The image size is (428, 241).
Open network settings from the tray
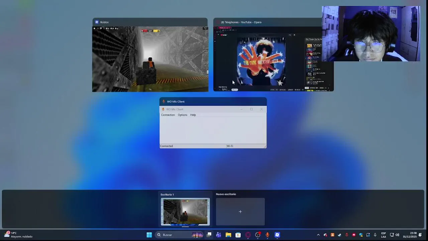[392, 235]
